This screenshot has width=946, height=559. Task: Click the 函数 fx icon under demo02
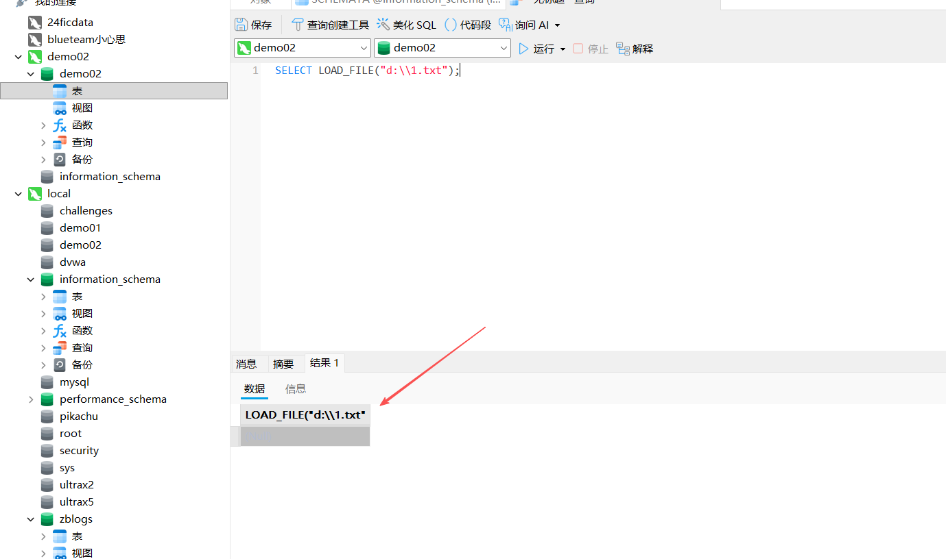pos(60,125)
